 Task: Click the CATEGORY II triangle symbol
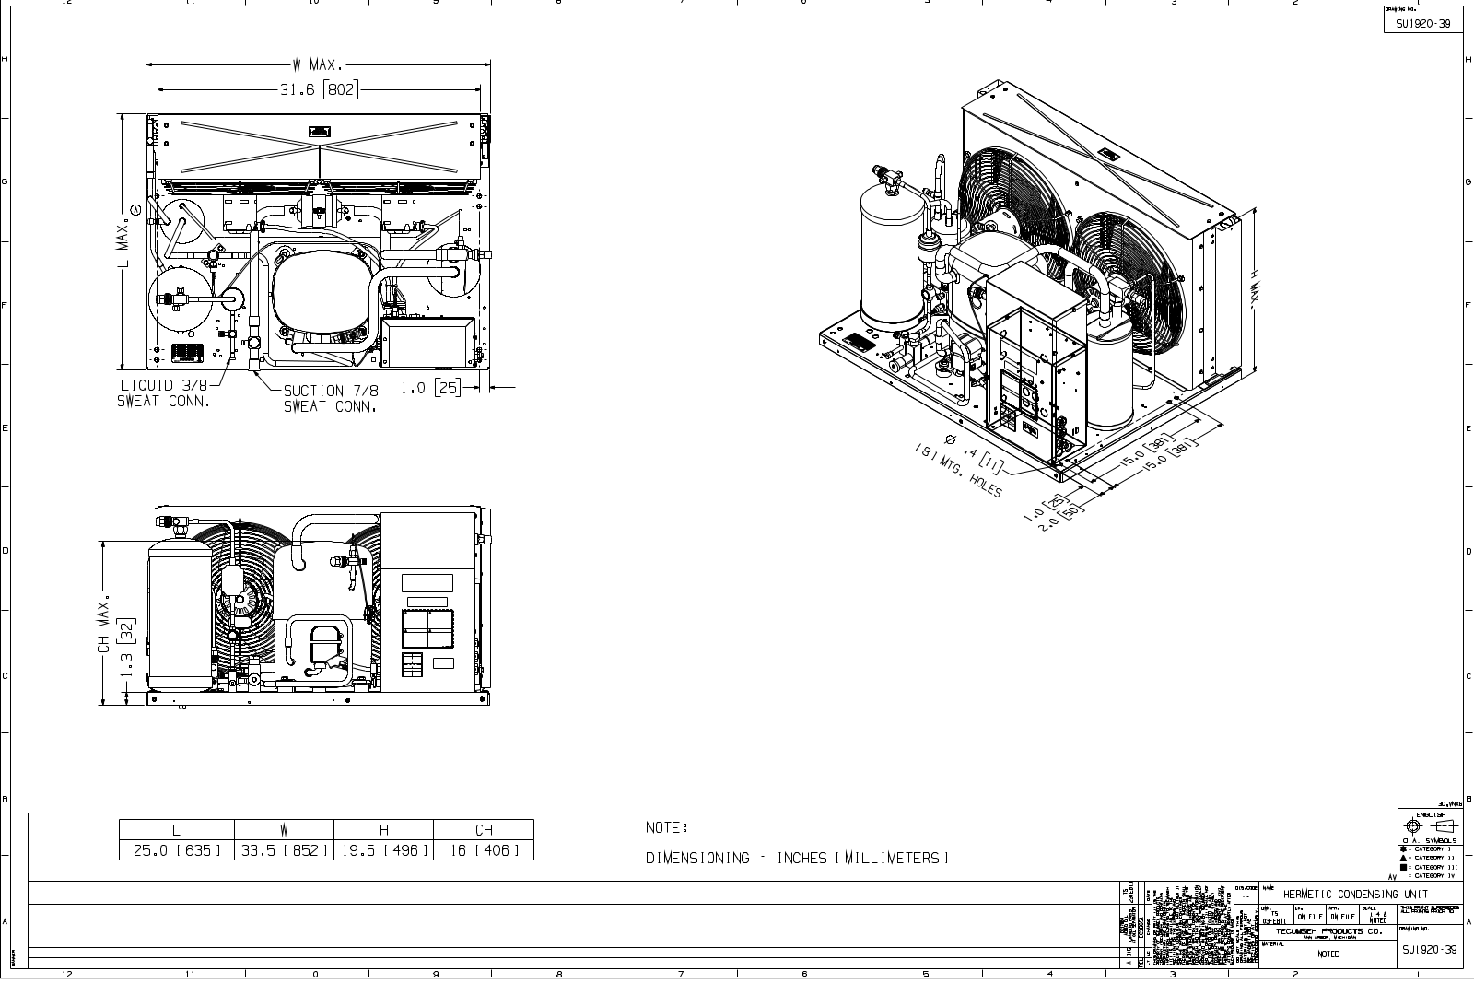(1403, 858)
